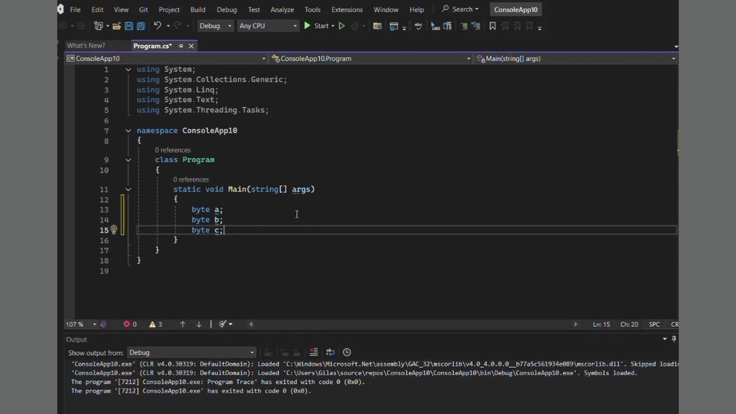This screenshot has height=414, width=736.
Task: Pin the Program.cs tab
Action: 181,46
